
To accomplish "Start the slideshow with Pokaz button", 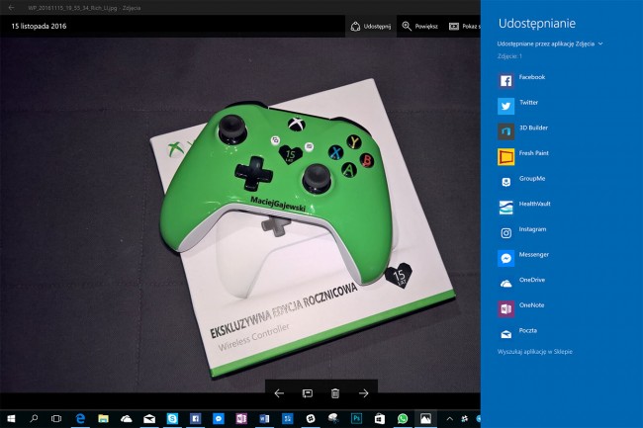I will point(464,27).
